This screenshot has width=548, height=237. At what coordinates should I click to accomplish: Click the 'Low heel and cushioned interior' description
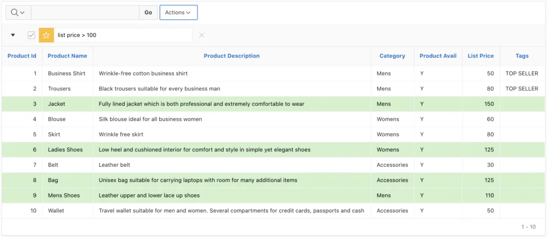[204, 150]
